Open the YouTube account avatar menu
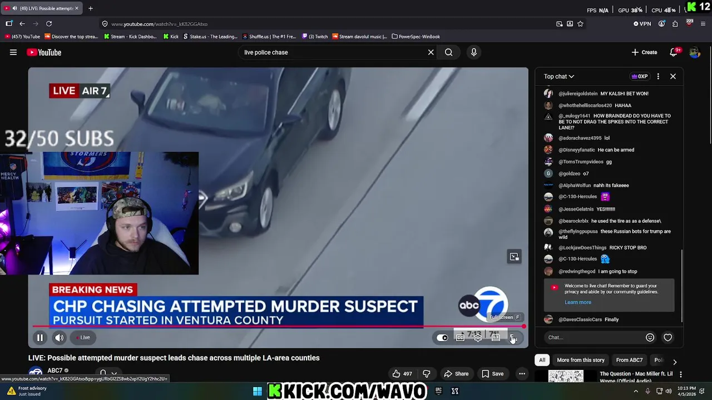 coord(694,52)
